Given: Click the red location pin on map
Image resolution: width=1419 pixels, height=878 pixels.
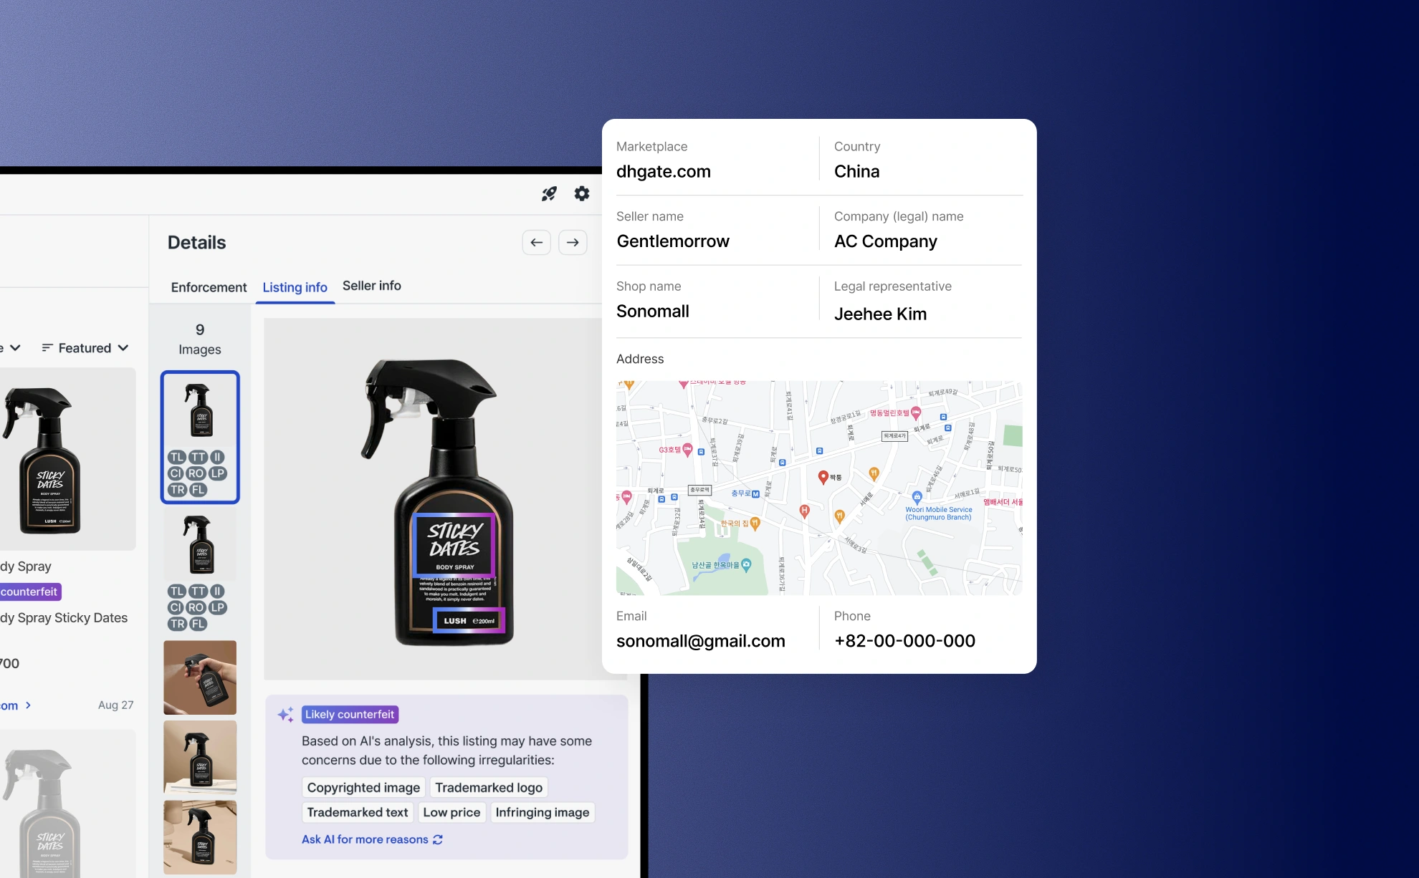Looking at the screenshot, I should [x=823, y=477].
